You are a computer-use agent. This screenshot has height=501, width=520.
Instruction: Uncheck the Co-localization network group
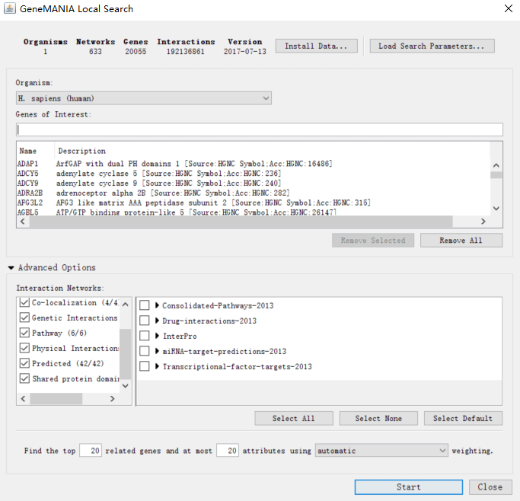tap(24, 302)
